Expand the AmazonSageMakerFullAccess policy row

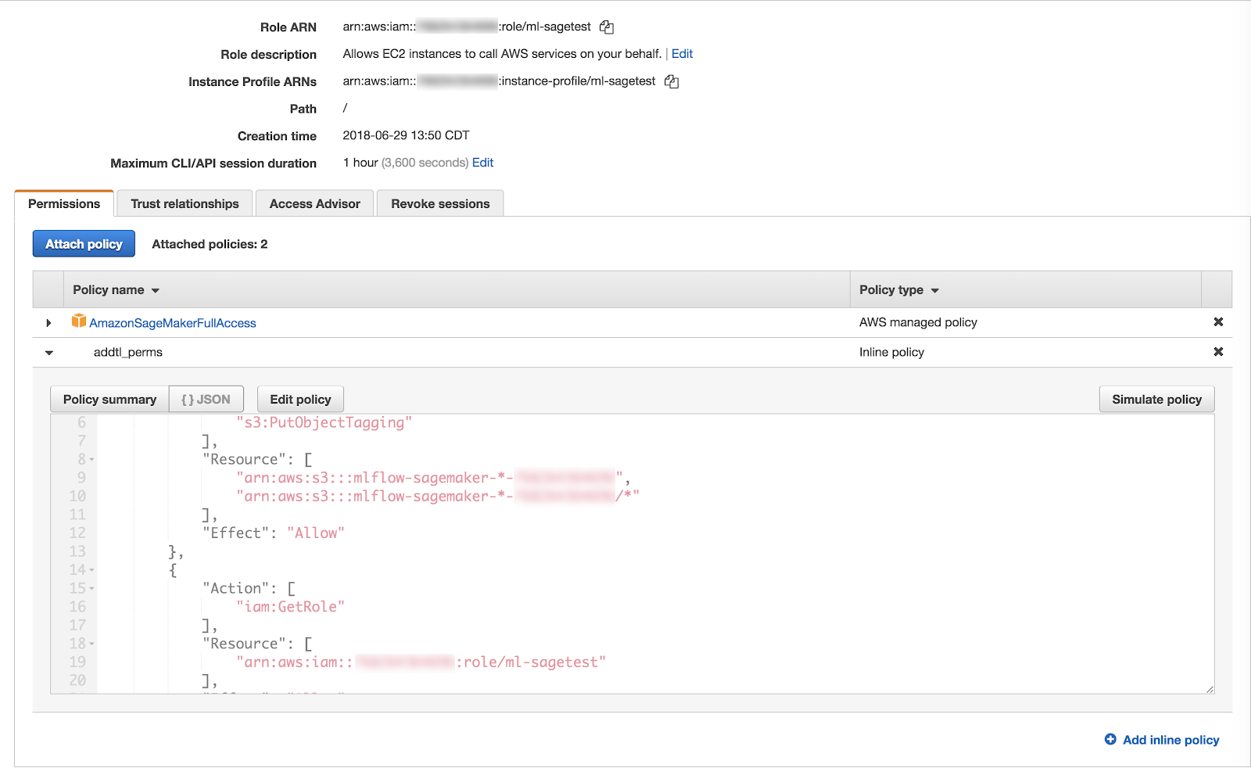tap(48, 323)
